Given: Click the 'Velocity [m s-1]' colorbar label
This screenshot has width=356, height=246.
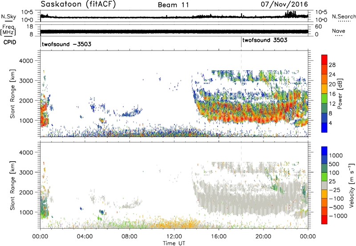Looking at the screenshot, I should pos(352,185).
